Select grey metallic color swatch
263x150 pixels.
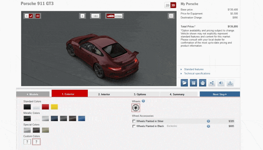point(63,118)
